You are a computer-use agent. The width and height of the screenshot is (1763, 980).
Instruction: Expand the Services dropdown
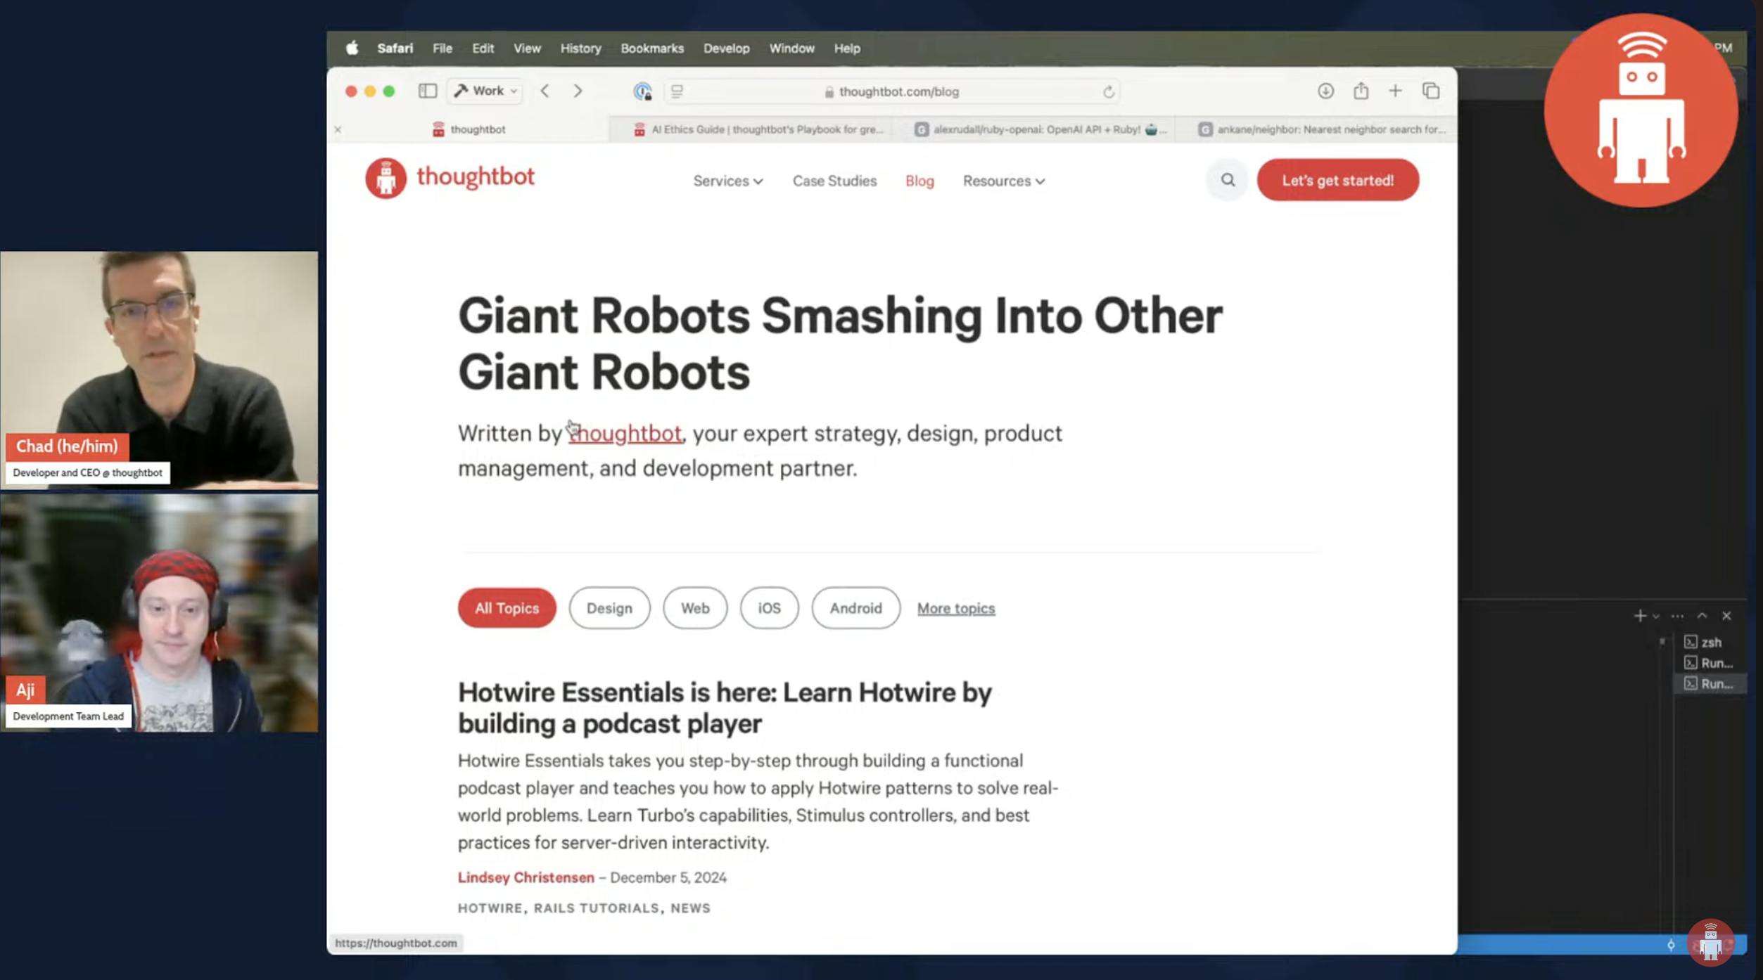click(x=727, y=181)
